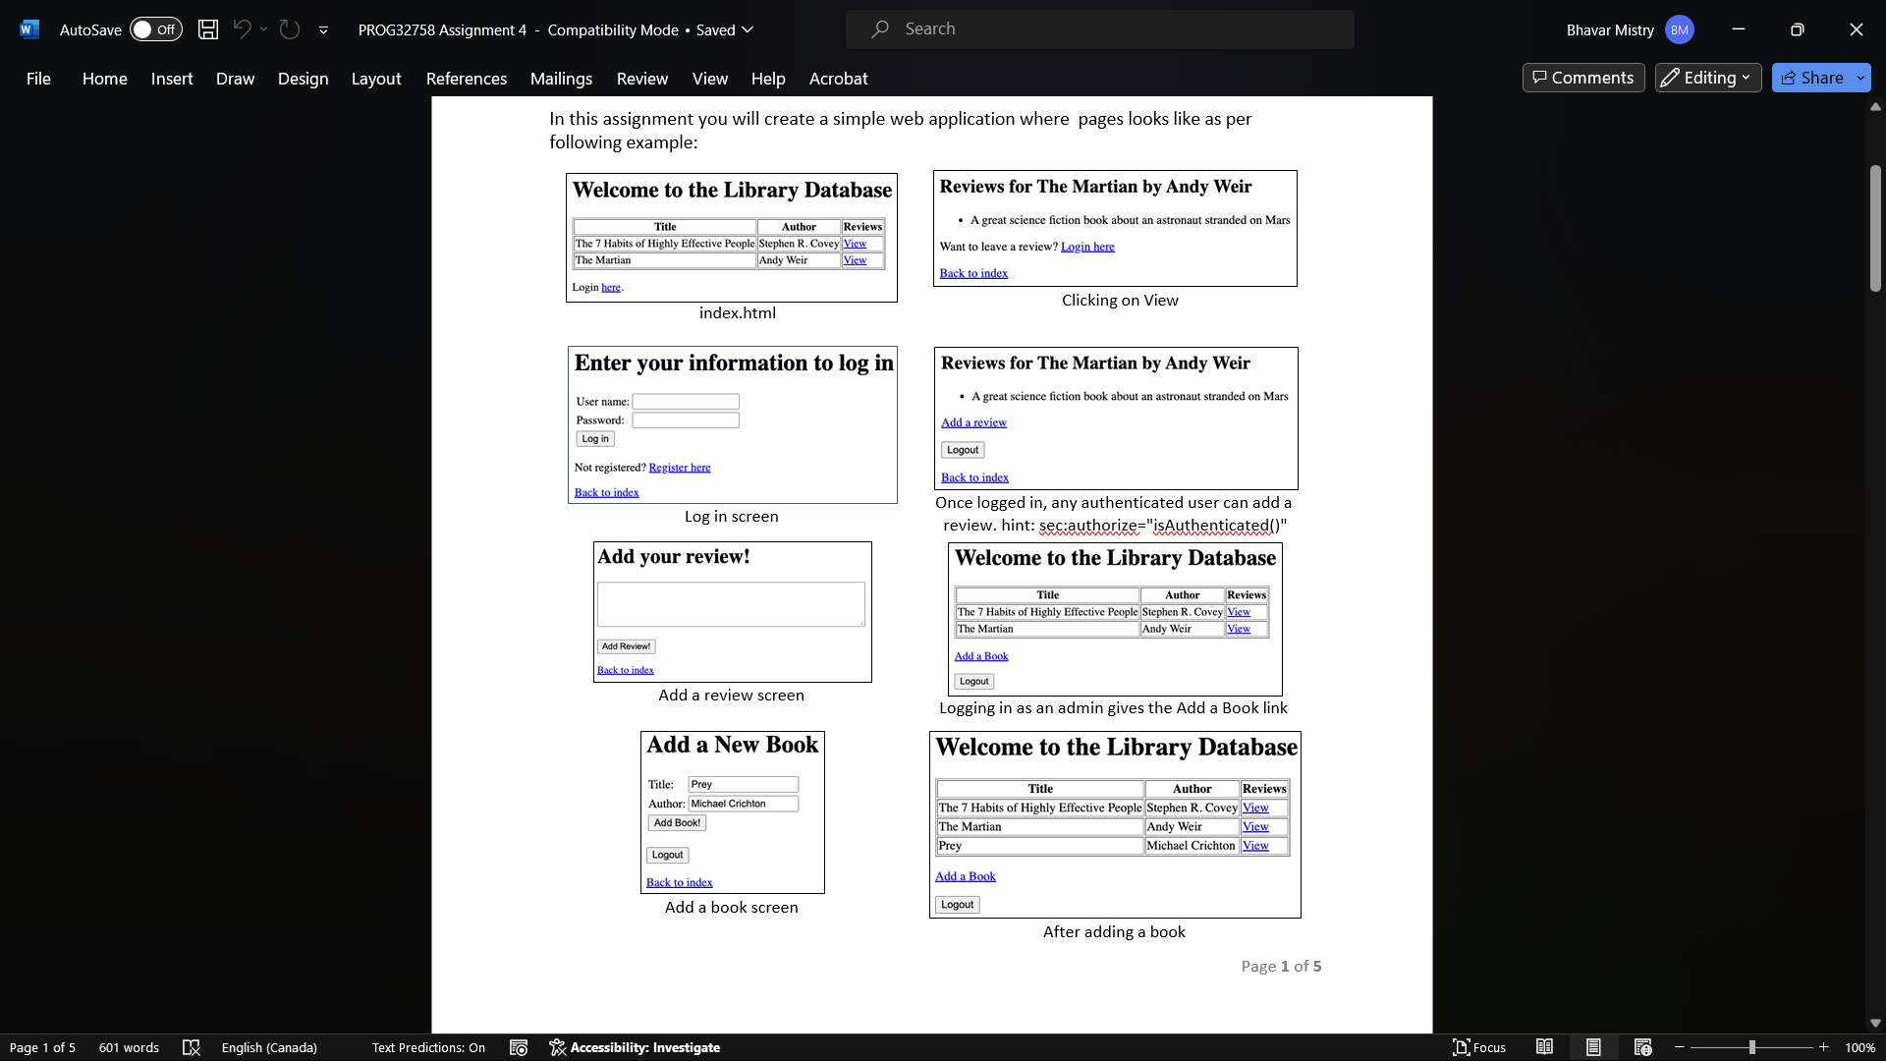Click the Undo arrow icon
The image size is (1886, 1061).
coord(242,29)
